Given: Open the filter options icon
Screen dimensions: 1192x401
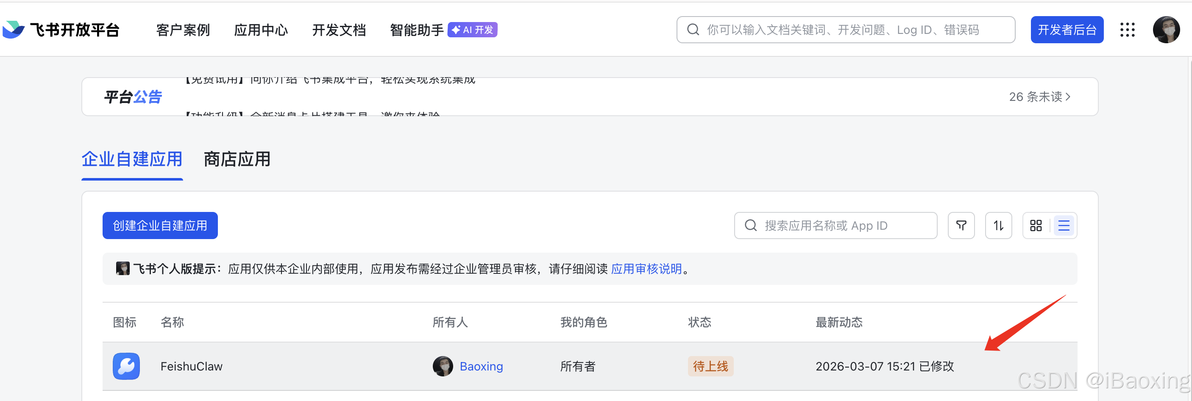Looking at the screenshot, I should point(961,225).
